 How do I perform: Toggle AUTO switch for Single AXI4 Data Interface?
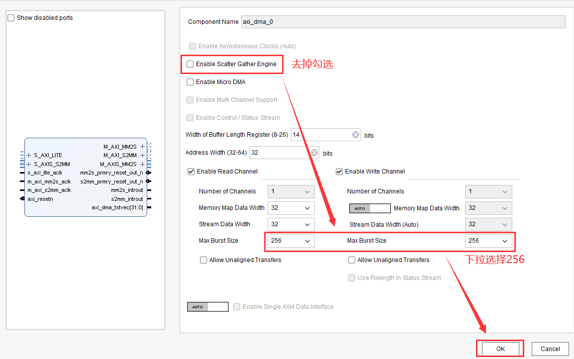pos(207,307)
